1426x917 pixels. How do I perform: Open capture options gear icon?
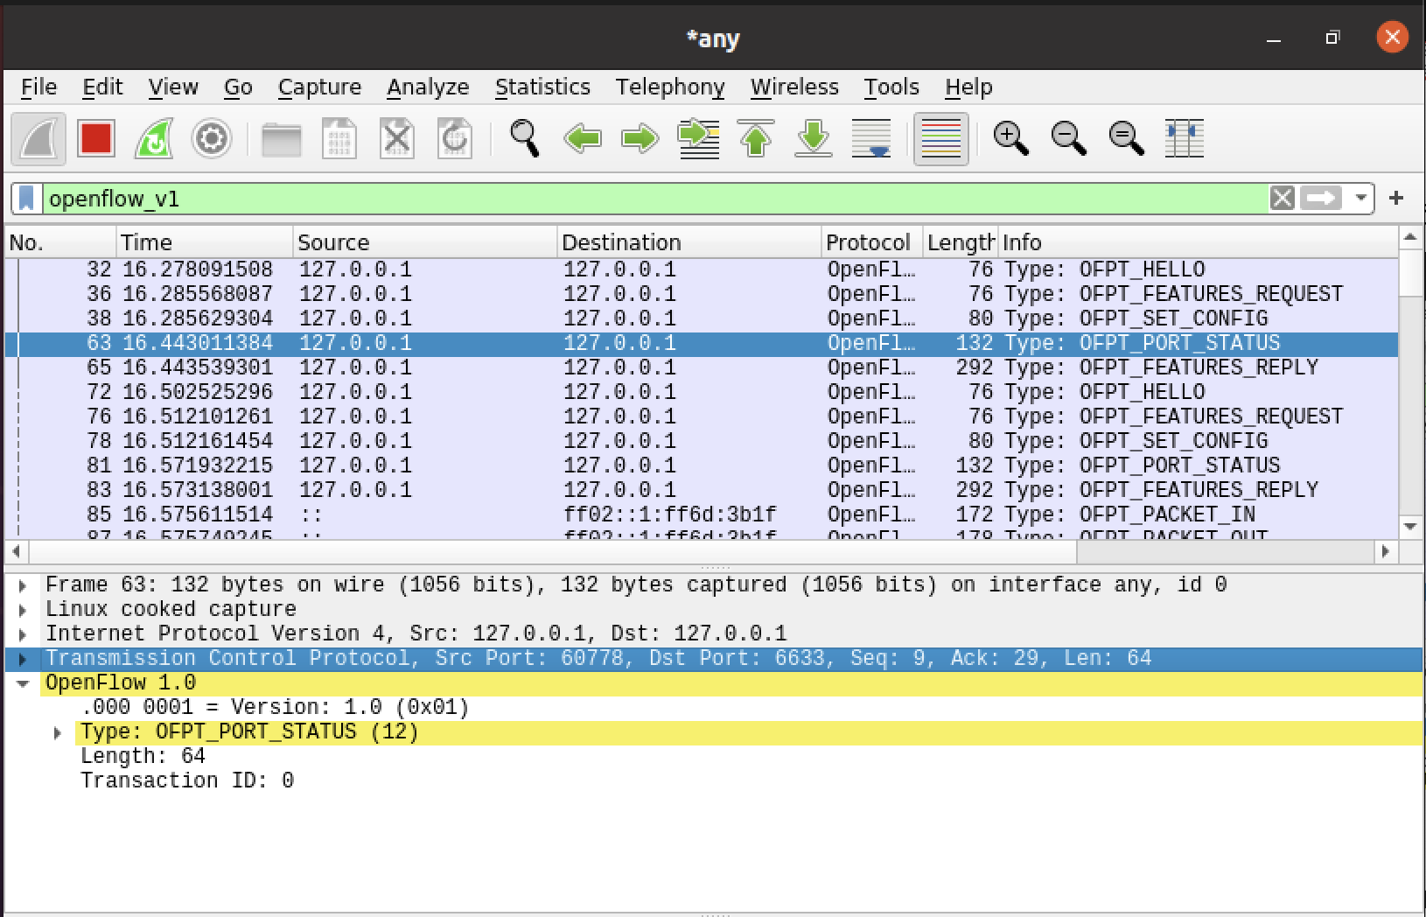point(211,138)
